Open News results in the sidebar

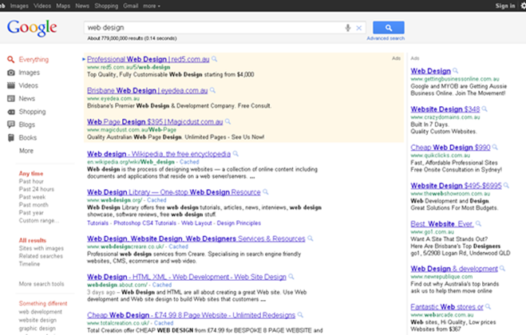point(27,98)
